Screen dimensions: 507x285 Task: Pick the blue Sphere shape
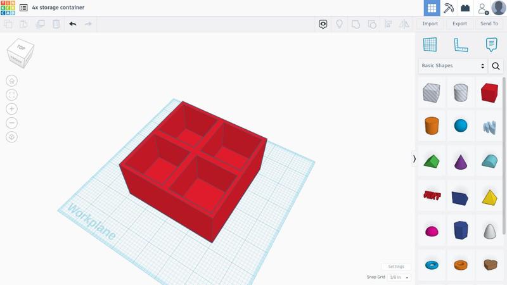[x=461, y=125]
